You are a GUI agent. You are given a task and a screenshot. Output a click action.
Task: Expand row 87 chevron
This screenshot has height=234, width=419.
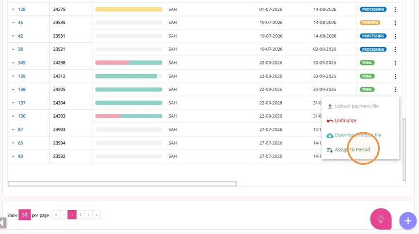[13, 130]
